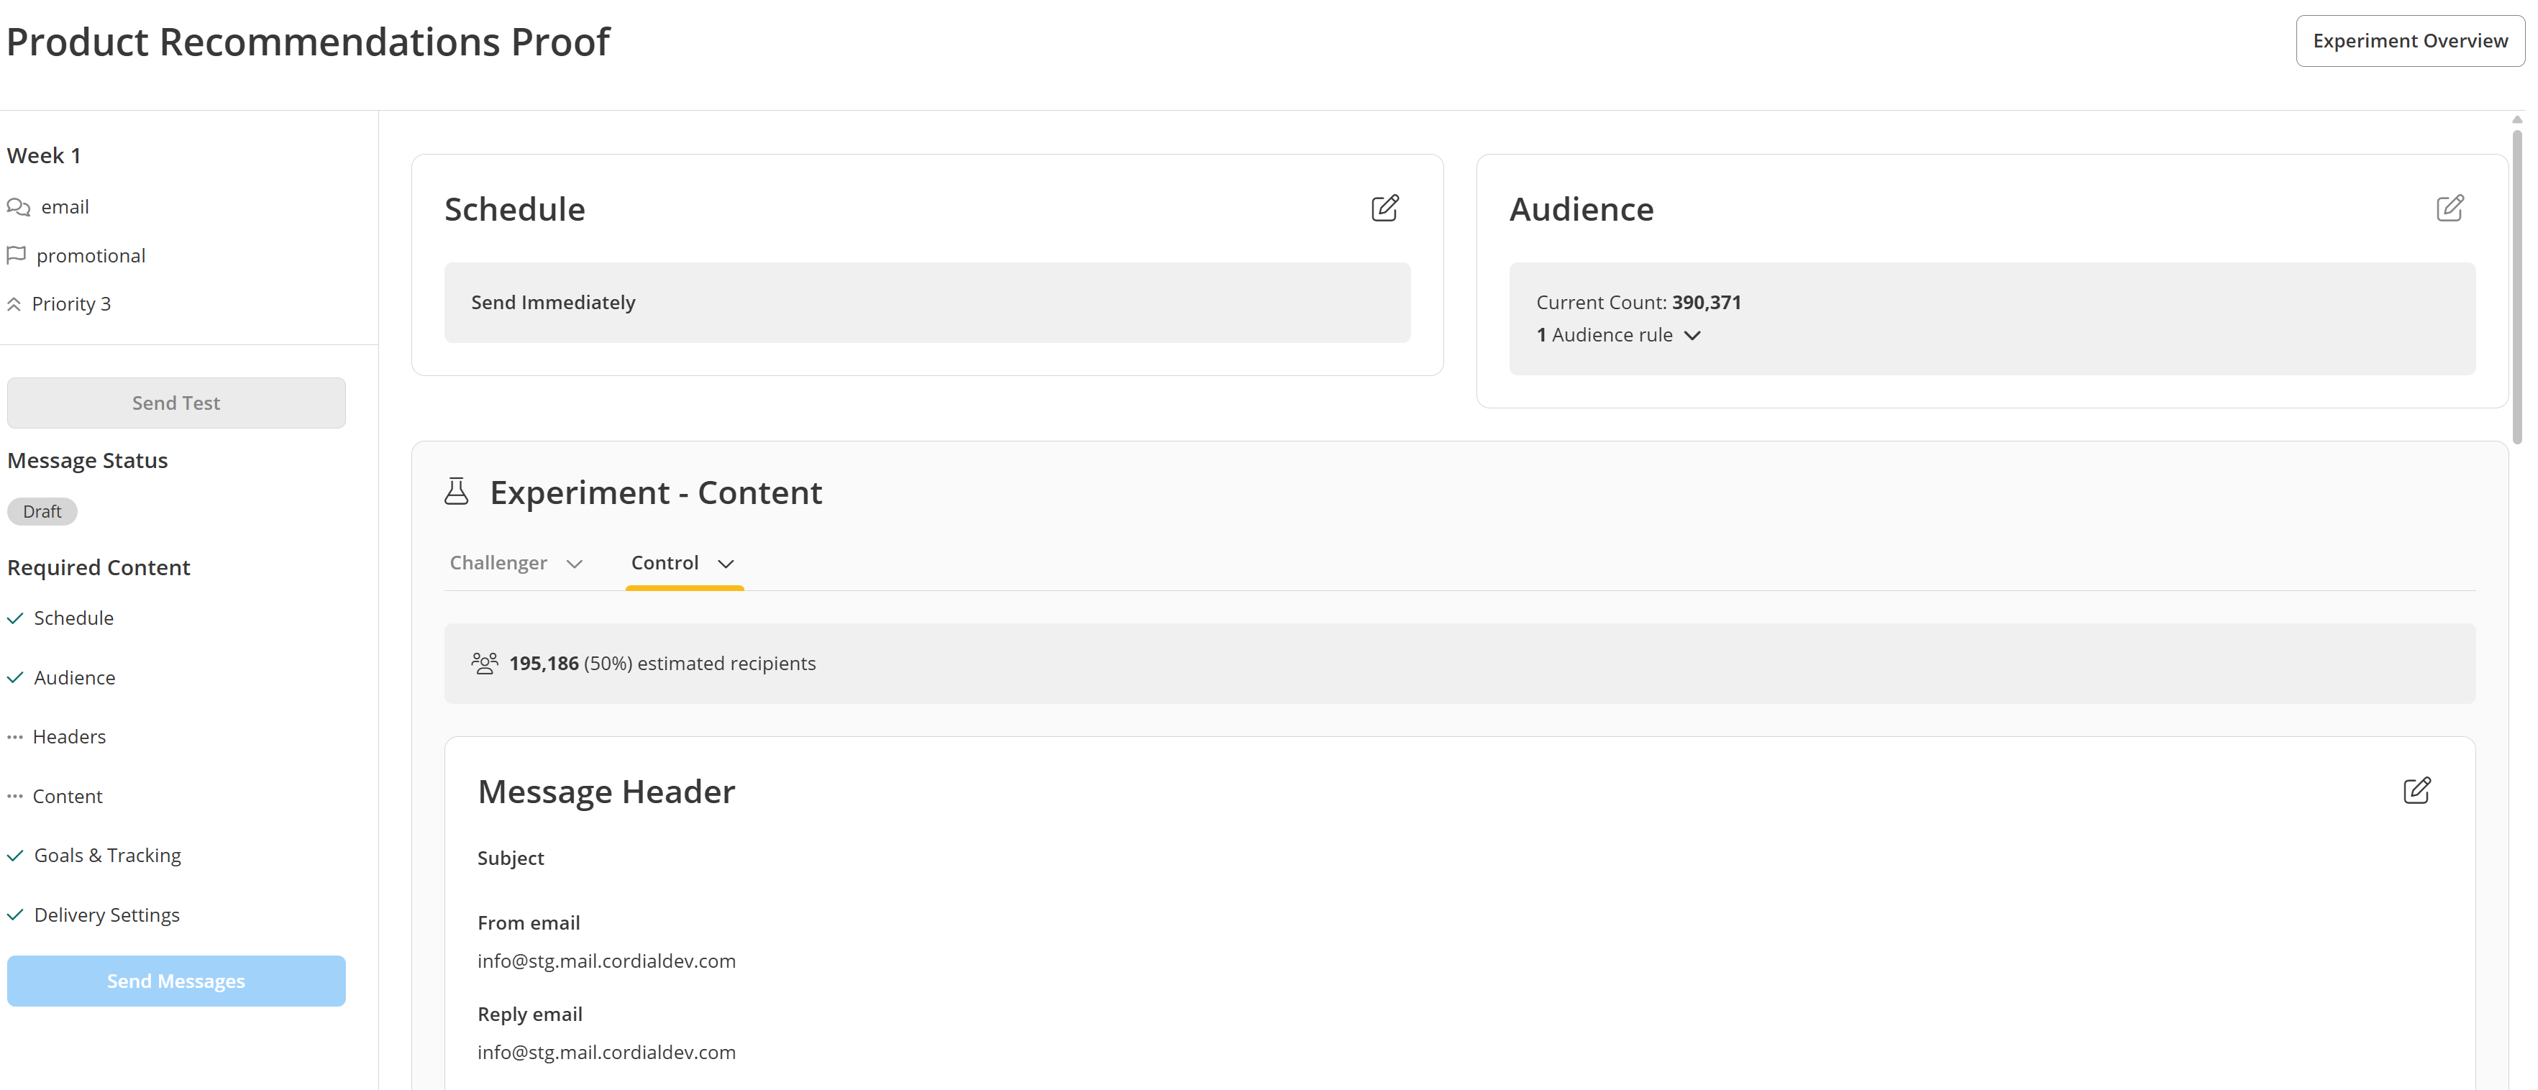The image size is (2538, 1090).
Task: Click the Message Status heading
Action: point(88,460)
